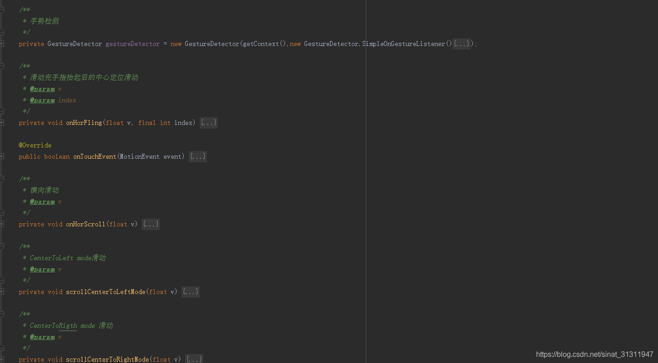Unfold the {...} body of scrollCenterToRightMode
658x363 pixels.
click(x=194, y=359)
